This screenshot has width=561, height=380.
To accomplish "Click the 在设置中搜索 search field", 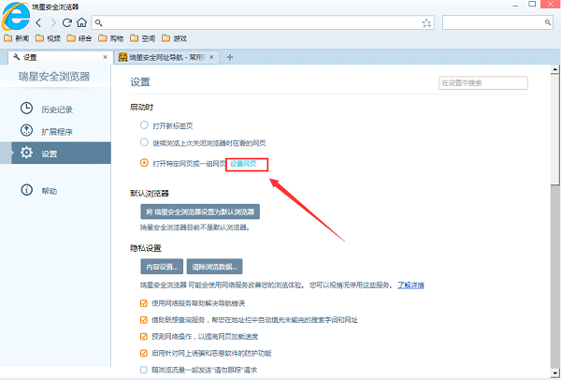I will click(483, 82).
